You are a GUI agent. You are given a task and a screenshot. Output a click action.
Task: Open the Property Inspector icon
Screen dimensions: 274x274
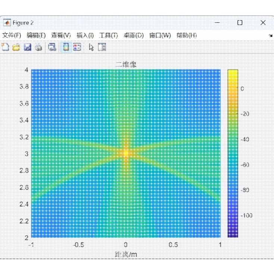tap(102, 47)
